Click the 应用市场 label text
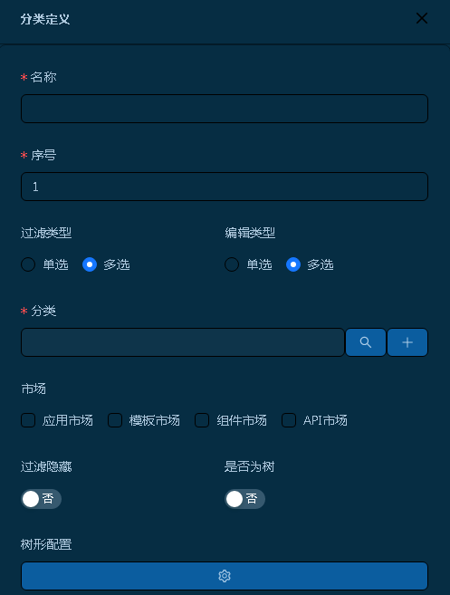 68,420
